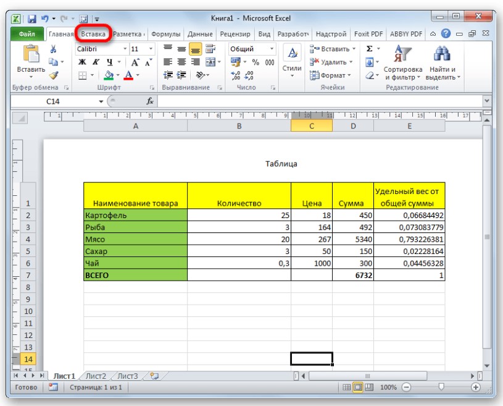Select the Format Painter brush icon
The image size is (503, 406).
tap(53, 75)
